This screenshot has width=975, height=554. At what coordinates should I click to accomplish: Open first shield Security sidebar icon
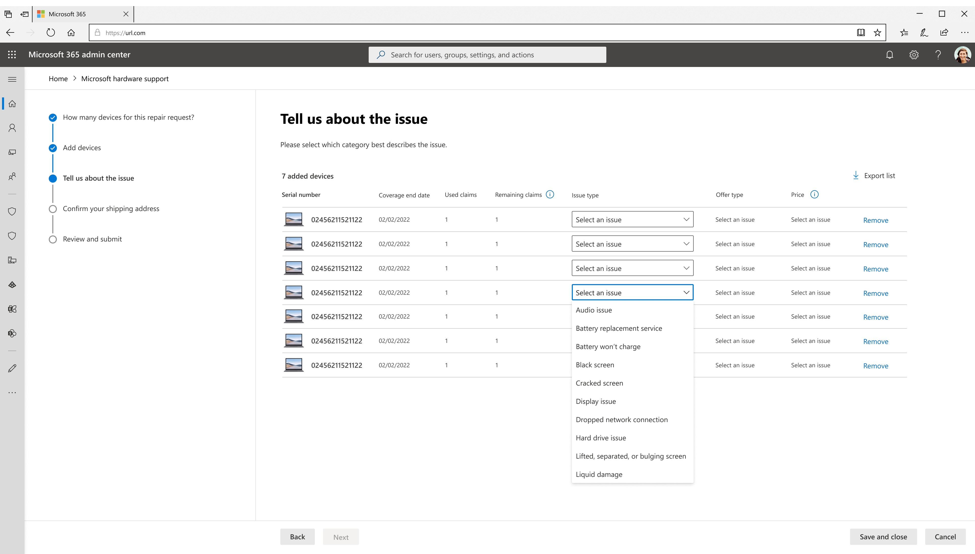pyautogui.click(x=12, y=212)
